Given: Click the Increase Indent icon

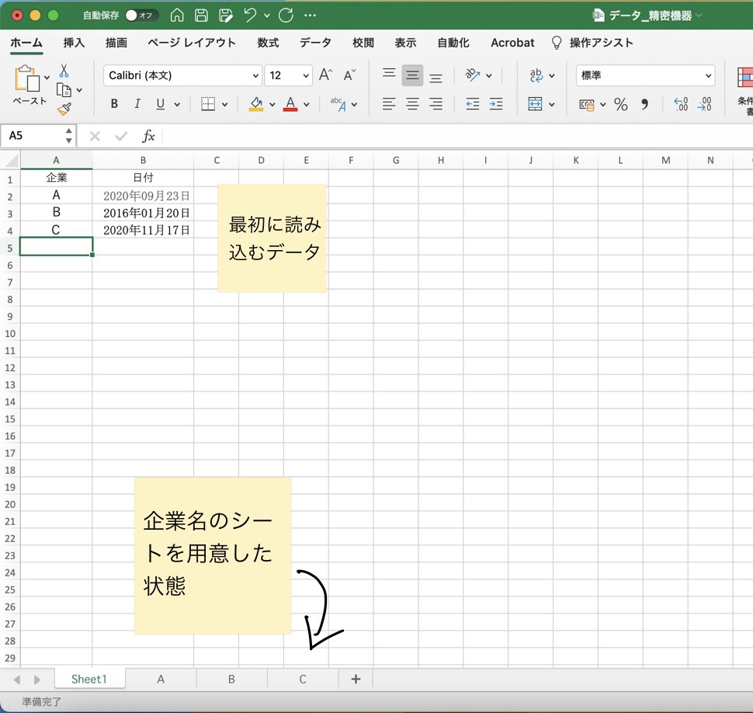Looking at the screenshot, I should [496, 104].
